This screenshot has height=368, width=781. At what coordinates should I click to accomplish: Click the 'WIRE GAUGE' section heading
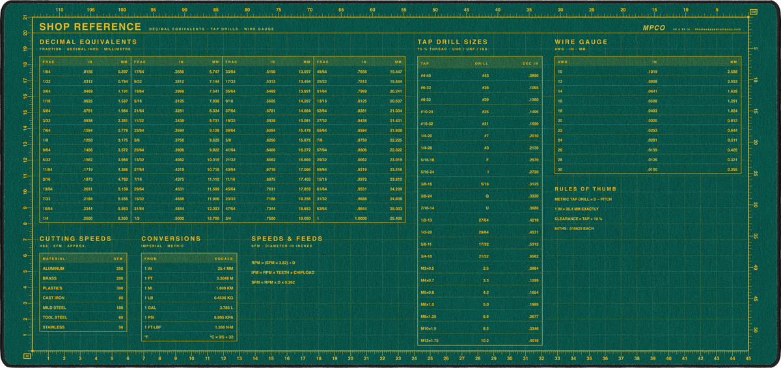point(581,42)
